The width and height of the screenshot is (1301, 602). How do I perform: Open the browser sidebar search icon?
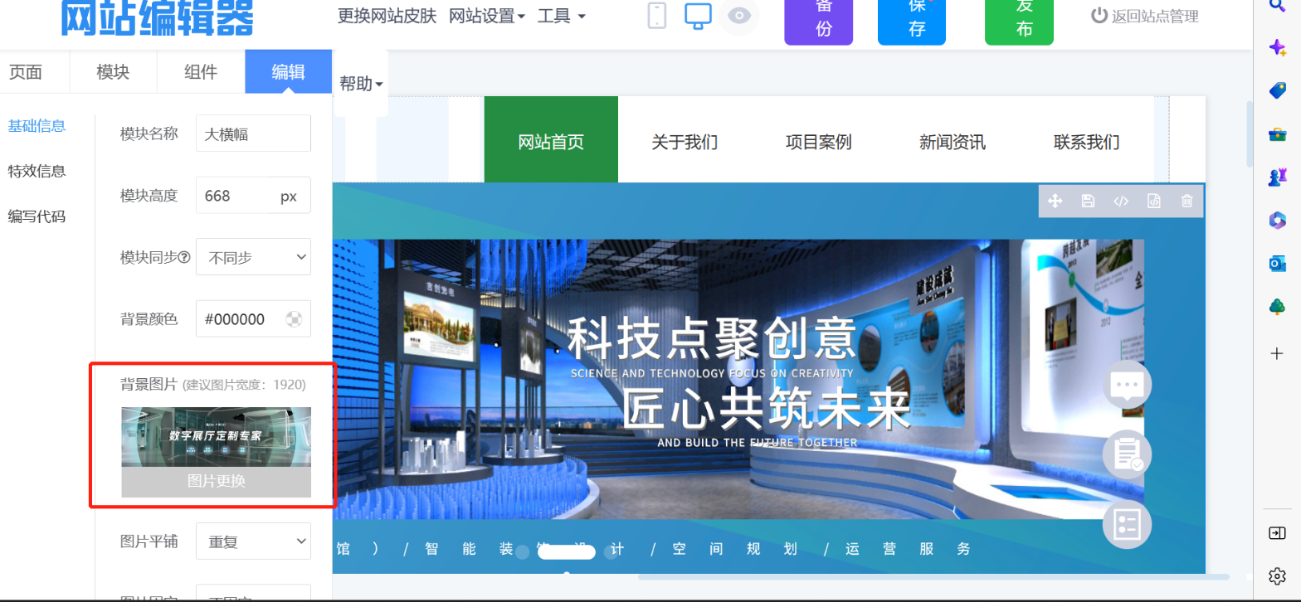coord(1277,5)
